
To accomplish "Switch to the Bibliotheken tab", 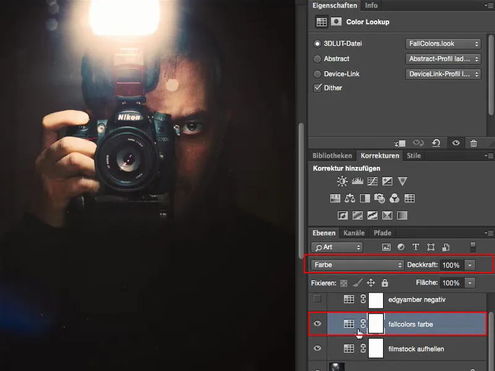I will (x=332, y=156).
